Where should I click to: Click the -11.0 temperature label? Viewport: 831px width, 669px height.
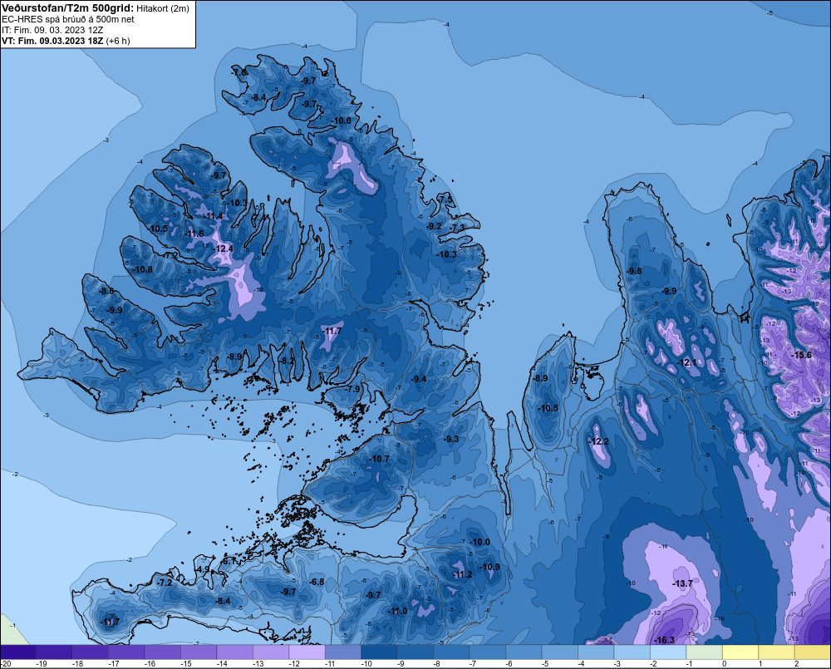(397, 611)
